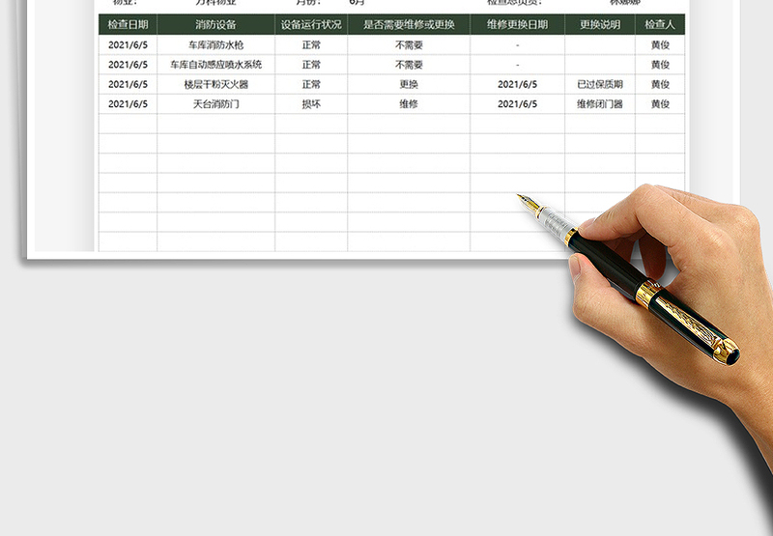Viewport: 773px width, 536px height.
Task: Select the 车库消防水枪 cell
Action: tap(215, 45)
